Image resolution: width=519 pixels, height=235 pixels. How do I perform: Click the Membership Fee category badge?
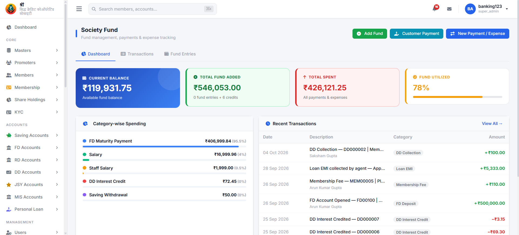(411, 185)
